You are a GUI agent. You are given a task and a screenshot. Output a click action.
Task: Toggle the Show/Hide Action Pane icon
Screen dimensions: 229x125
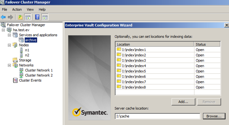tap(45, 17)
